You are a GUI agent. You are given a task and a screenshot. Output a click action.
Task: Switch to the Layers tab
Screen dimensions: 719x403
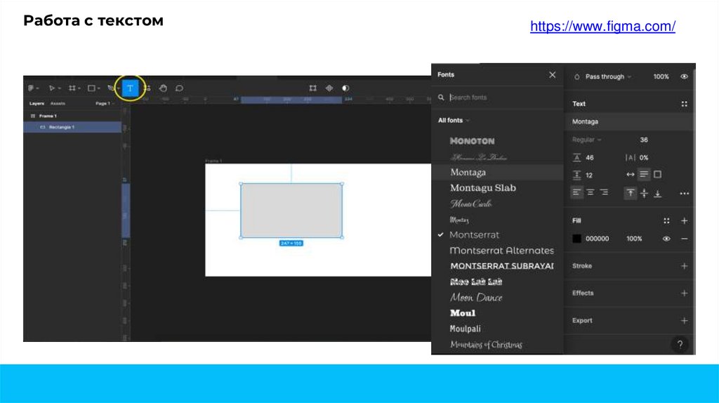pyautogui.click(x=37, y=104)
